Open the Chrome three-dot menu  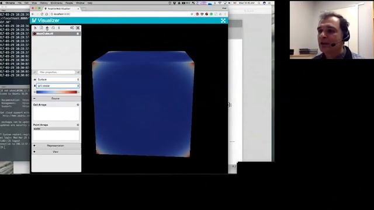(225, 14)
